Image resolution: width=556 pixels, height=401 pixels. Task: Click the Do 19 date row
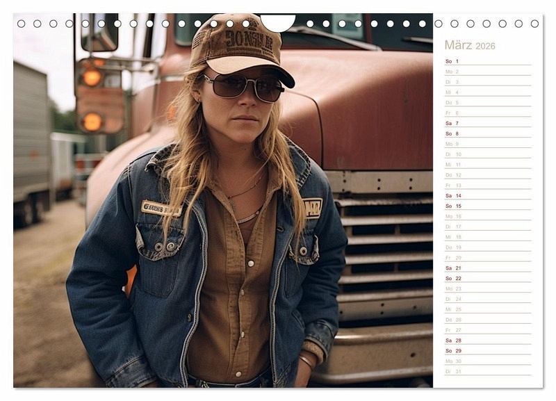pyautogui.click(x=487, y=247)
